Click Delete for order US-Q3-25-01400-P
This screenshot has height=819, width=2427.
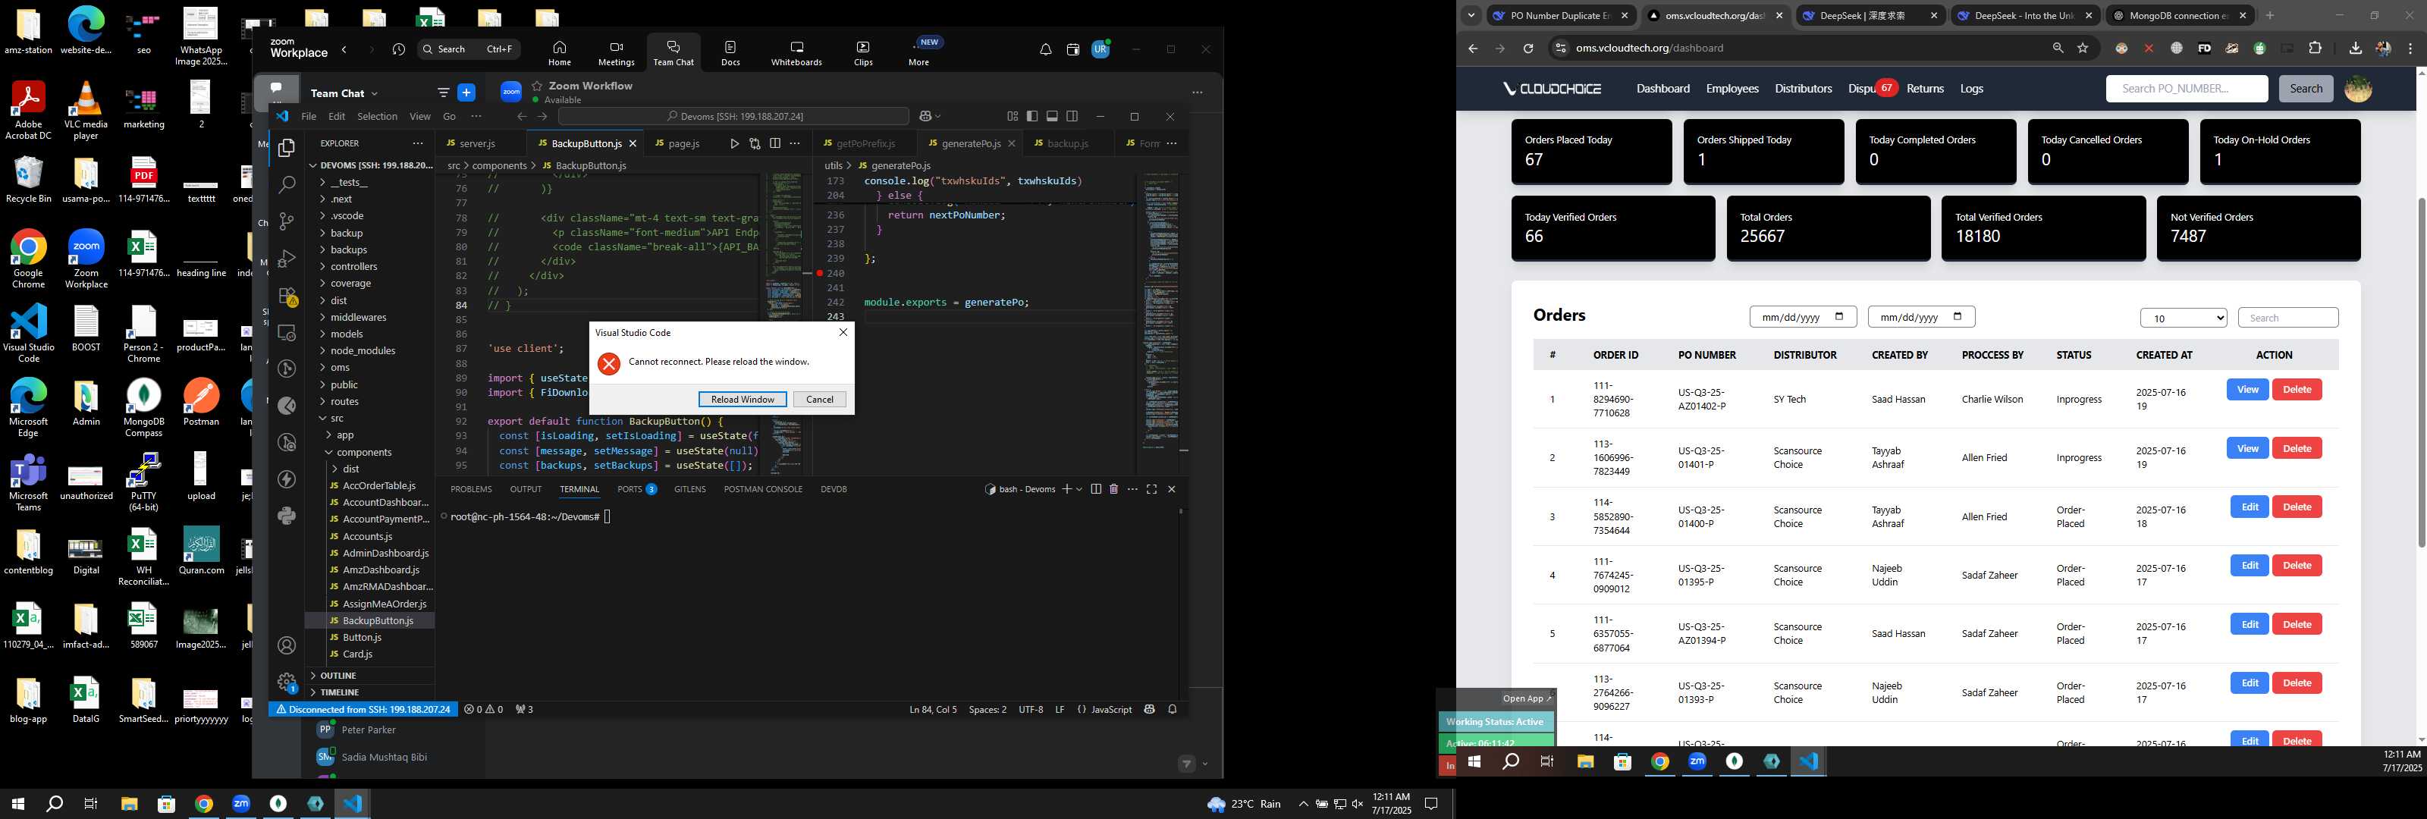(2296, 507)
